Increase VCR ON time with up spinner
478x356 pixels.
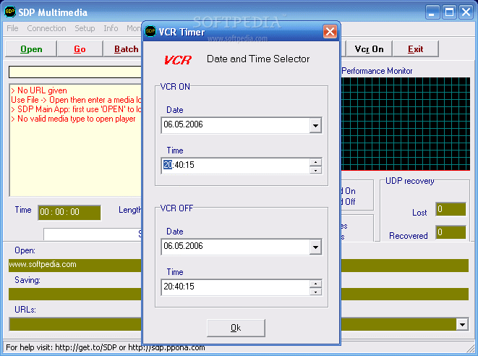tap(315, 162)
